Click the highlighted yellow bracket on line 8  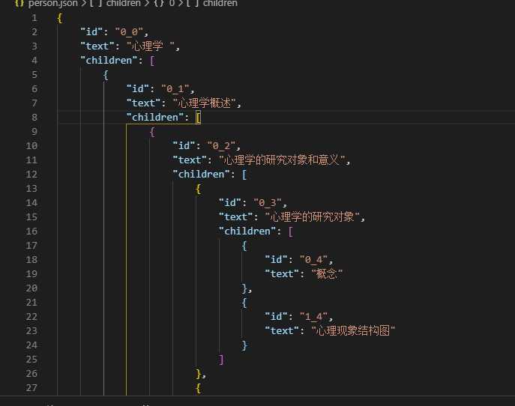click(x=198, y=118)
